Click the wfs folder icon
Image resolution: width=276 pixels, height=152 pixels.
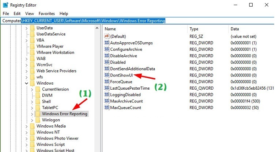pos(32,77)
